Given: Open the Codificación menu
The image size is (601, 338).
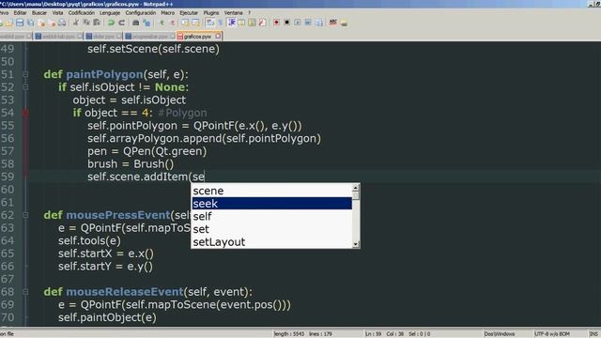Looking at the screenshot, I should point(82,12).
